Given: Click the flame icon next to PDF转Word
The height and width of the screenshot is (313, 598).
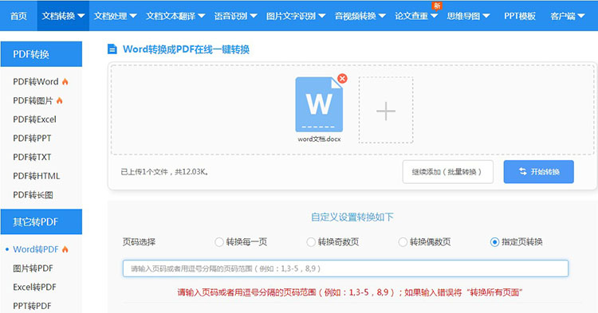Looking at the screenshot, I should 65,81.
